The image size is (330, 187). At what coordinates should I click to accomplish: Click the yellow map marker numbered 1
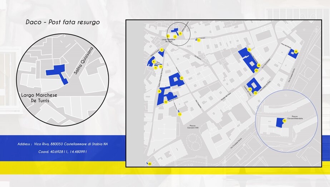199,40
